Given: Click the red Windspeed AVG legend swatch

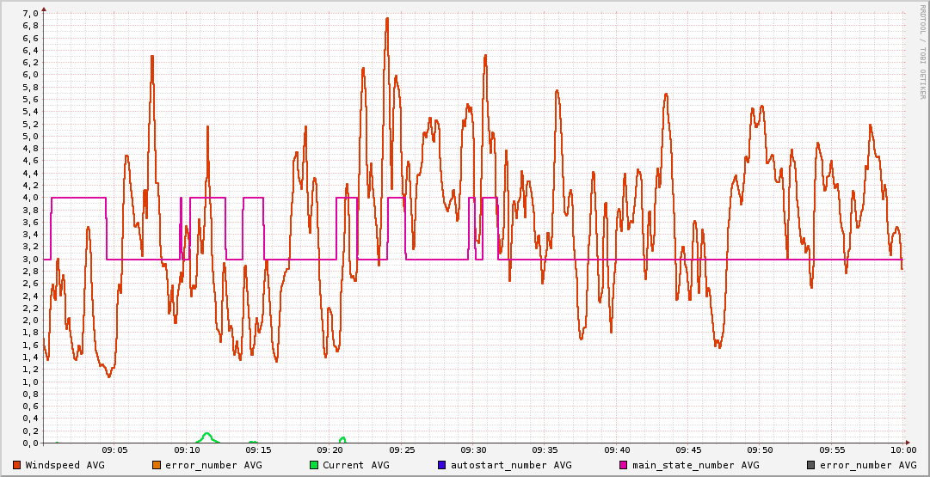Looking at the screenshot, I should click(17, 465).
